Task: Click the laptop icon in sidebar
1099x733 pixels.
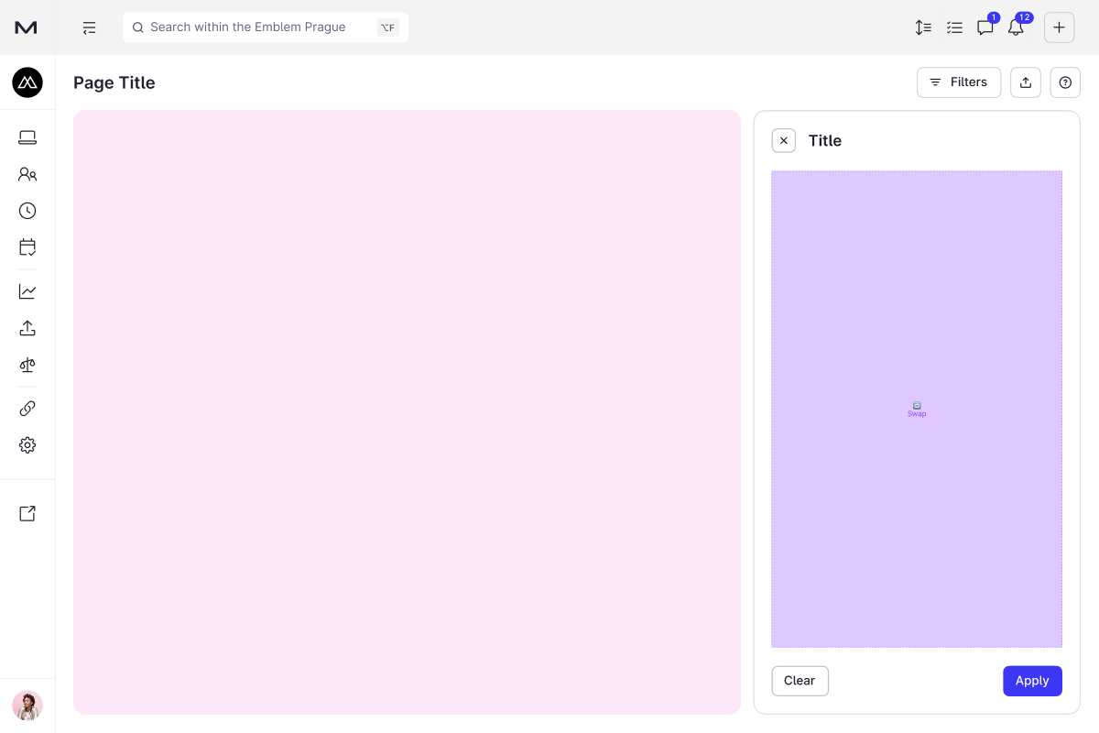Action: 27,137
